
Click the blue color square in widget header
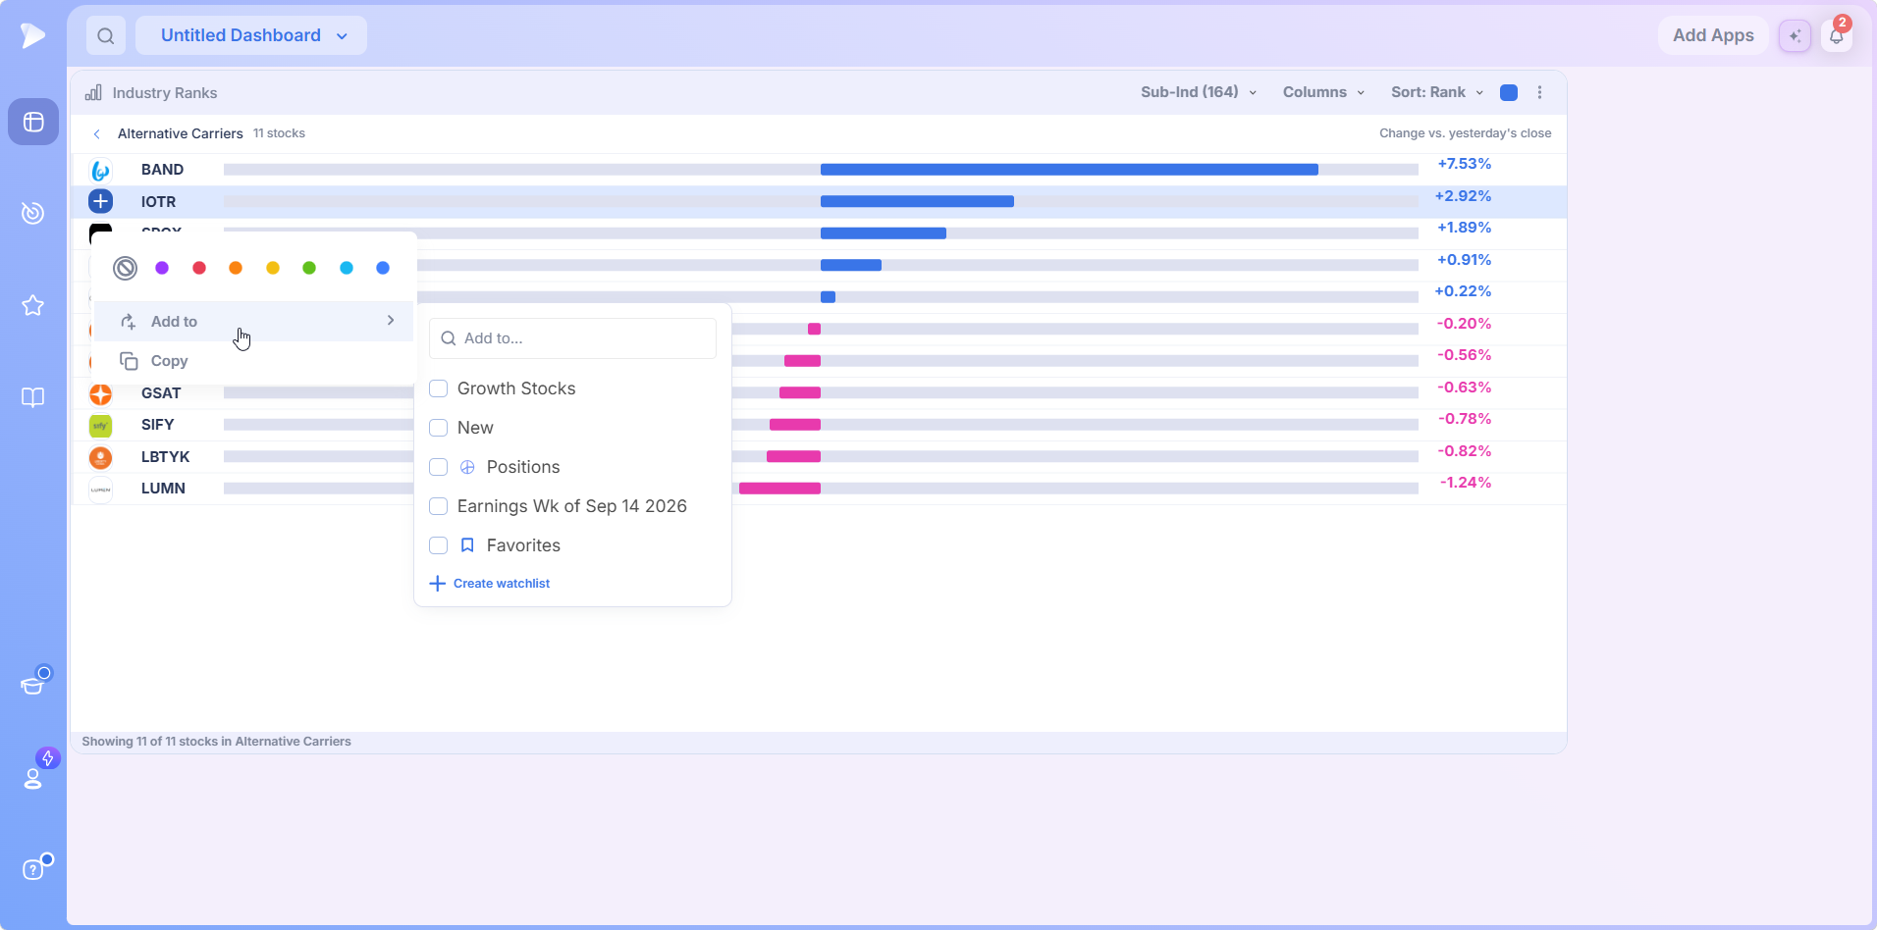[x=1509, y=92]
